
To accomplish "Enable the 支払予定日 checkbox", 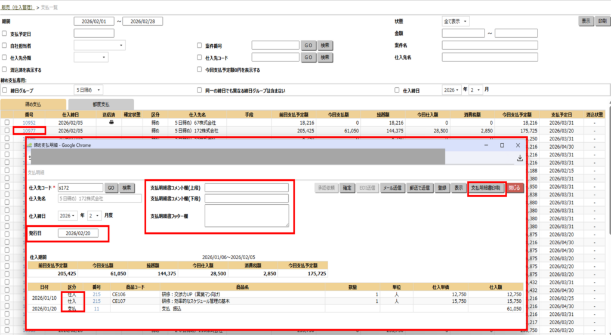I will [5, 33].
